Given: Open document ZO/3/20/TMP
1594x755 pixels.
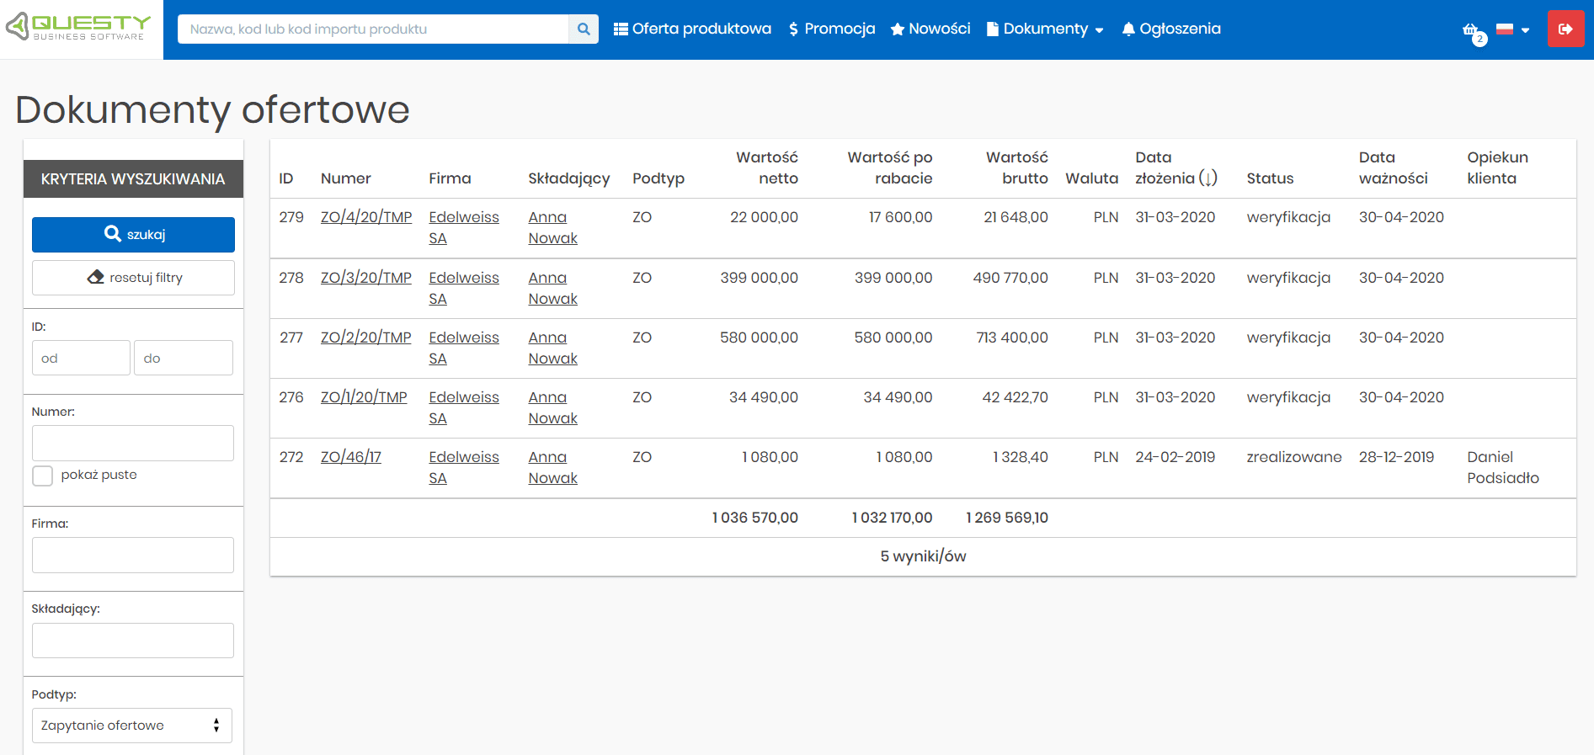Looking at the screenshot, I should (366, 278).
